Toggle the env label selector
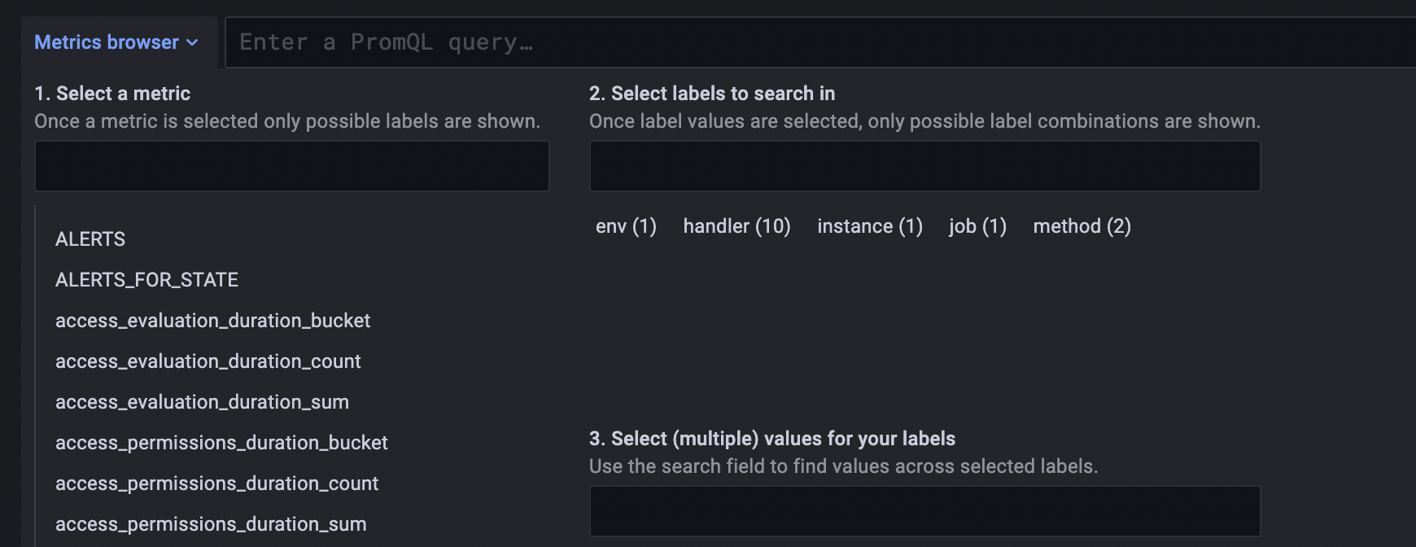The height and width of the screenshot is (547, 1416). tap(625, 226)
